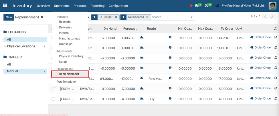
Task: Select All under TRIGGER
Action: (x=25, y=65)
